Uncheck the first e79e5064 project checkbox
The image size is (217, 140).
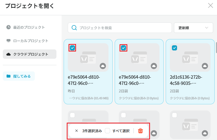point(72,48)
